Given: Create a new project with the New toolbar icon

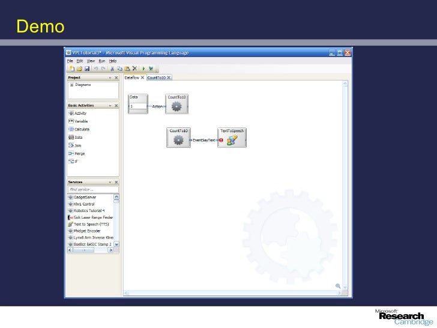Looking at the screenshot, I should click(71, 68).
